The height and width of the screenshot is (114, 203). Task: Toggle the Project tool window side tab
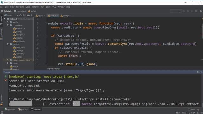(x=1, y=20)
